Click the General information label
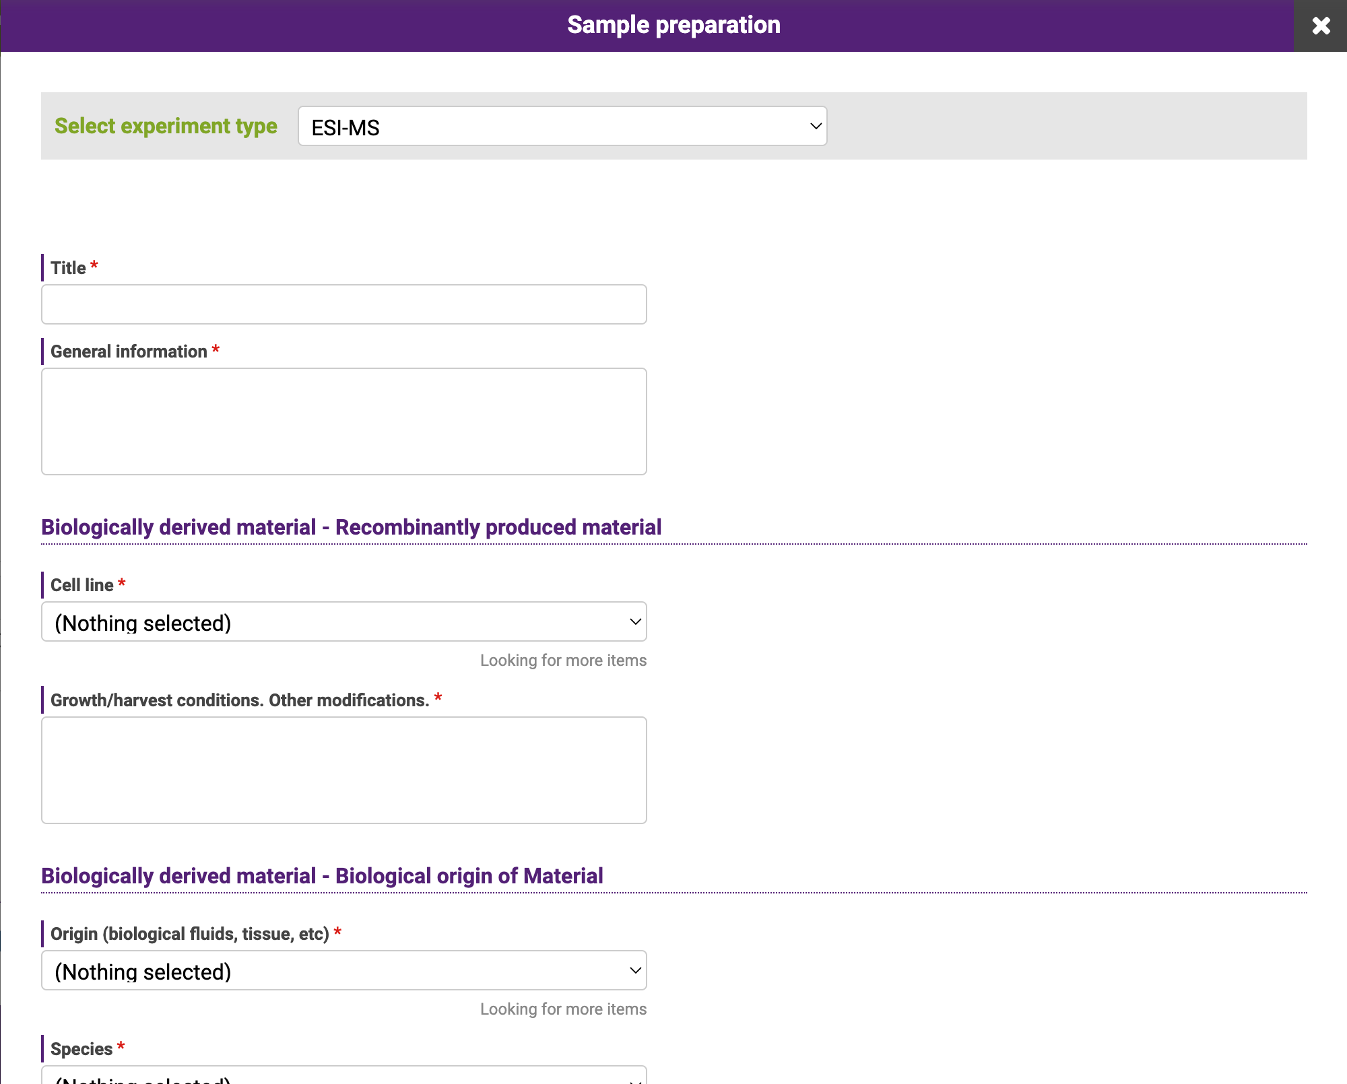The height and width of the screenshot is (1084, 1347). coord(129,351)
